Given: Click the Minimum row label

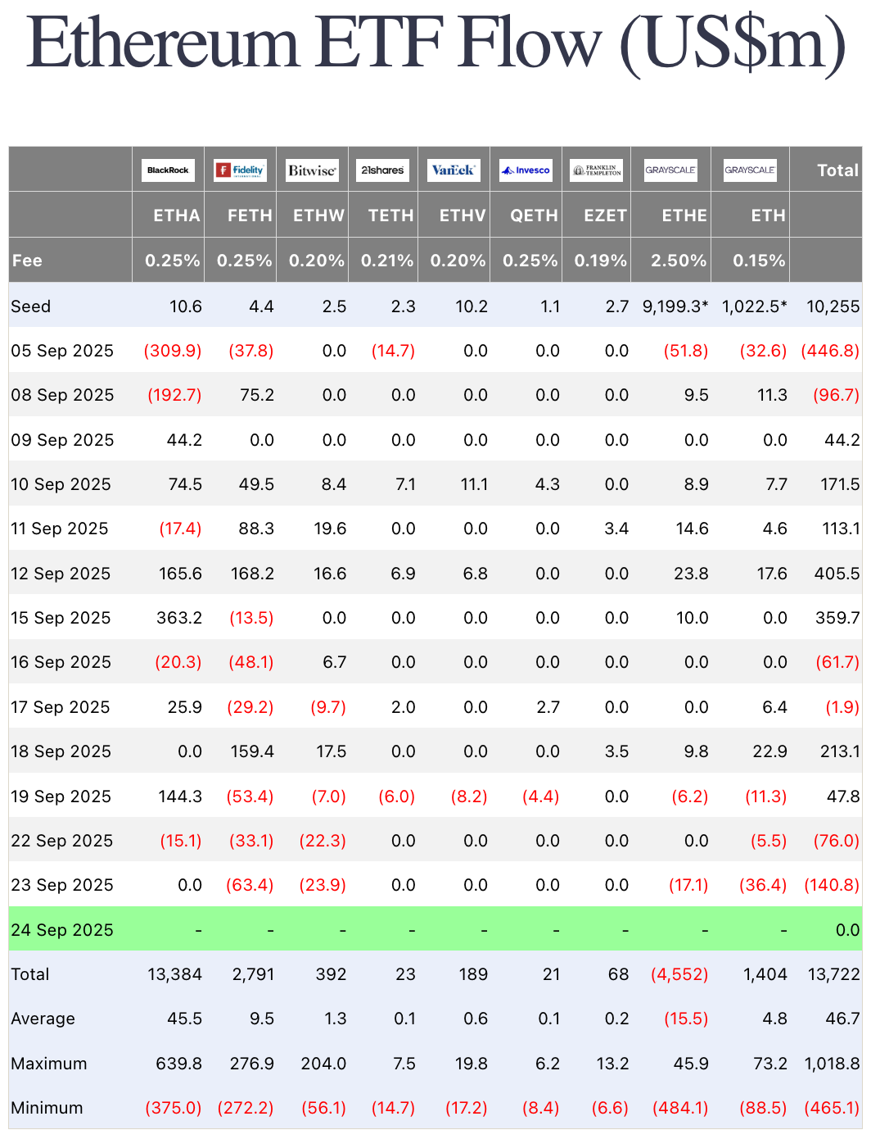Looking at the screenshot, I should 47,1108.
